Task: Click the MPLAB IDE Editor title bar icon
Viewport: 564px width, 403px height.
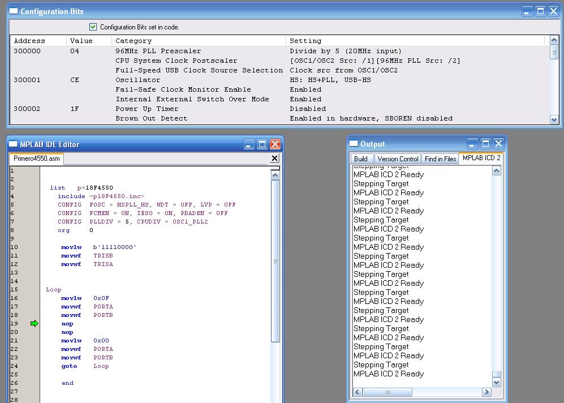Action: tap(14, 144)
